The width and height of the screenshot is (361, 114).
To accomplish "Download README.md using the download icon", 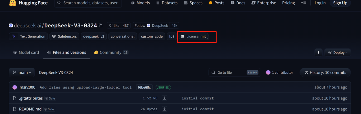I will (165, 109).
